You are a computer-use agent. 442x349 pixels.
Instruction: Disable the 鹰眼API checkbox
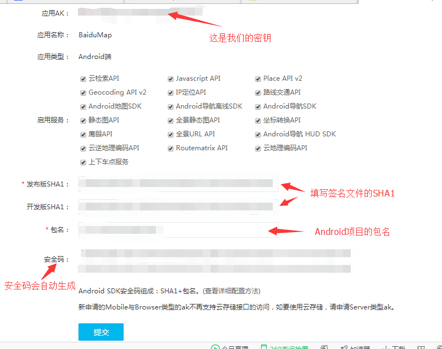83,135
